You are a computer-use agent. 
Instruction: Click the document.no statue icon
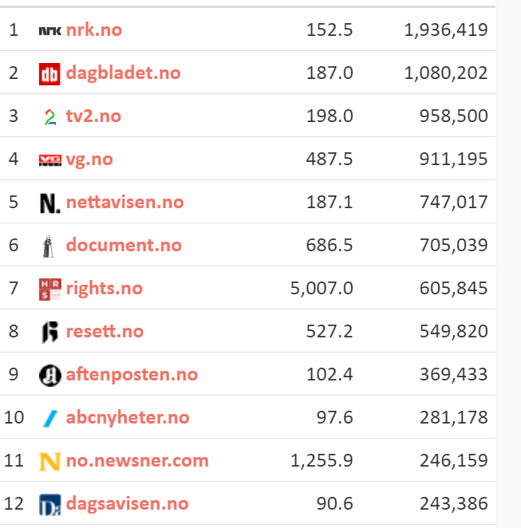tap(49, 246)
